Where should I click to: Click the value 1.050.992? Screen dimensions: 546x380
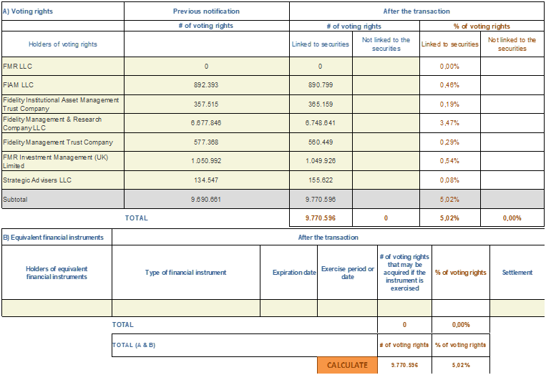[206, 161]
